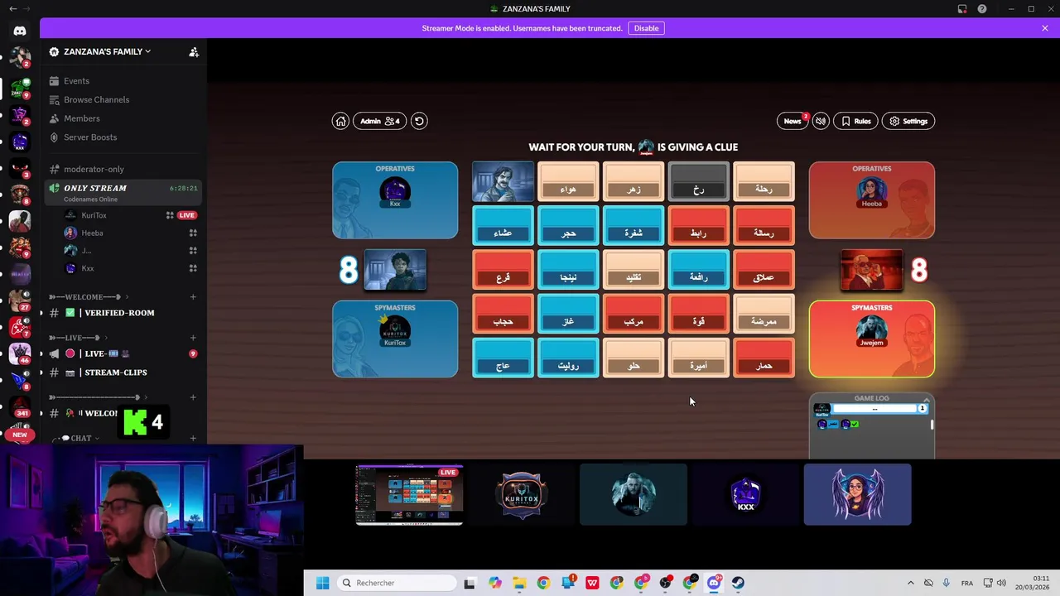Open the STREAM-CLIPS channel
The height and width of the screenshot is (596, 1060).
[124, 372]
